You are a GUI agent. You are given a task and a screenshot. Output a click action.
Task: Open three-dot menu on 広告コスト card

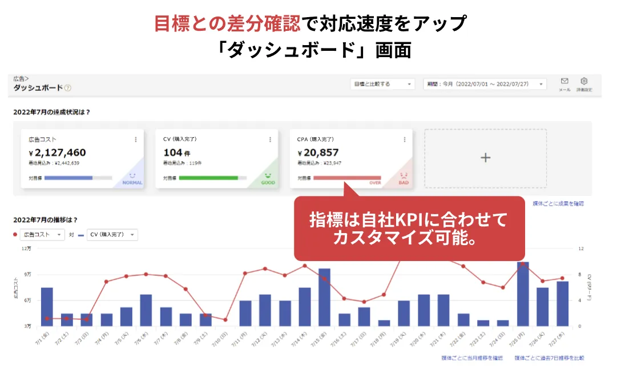click(x=136, y=139)
